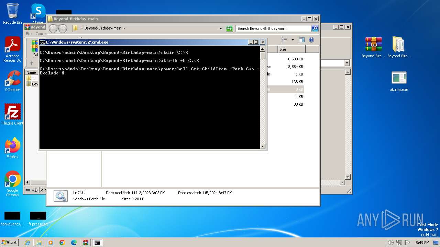Image resolution: width=440 pixels, height=247 pixels.
Task: Select the CCleaner desktop shortcut
Action: tap(12, 81)
